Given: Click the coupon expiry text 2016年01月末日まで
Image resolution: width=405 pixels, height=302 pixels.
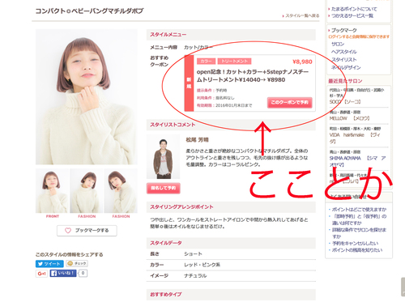Looking at the screenshot, I should coord(234,105).
